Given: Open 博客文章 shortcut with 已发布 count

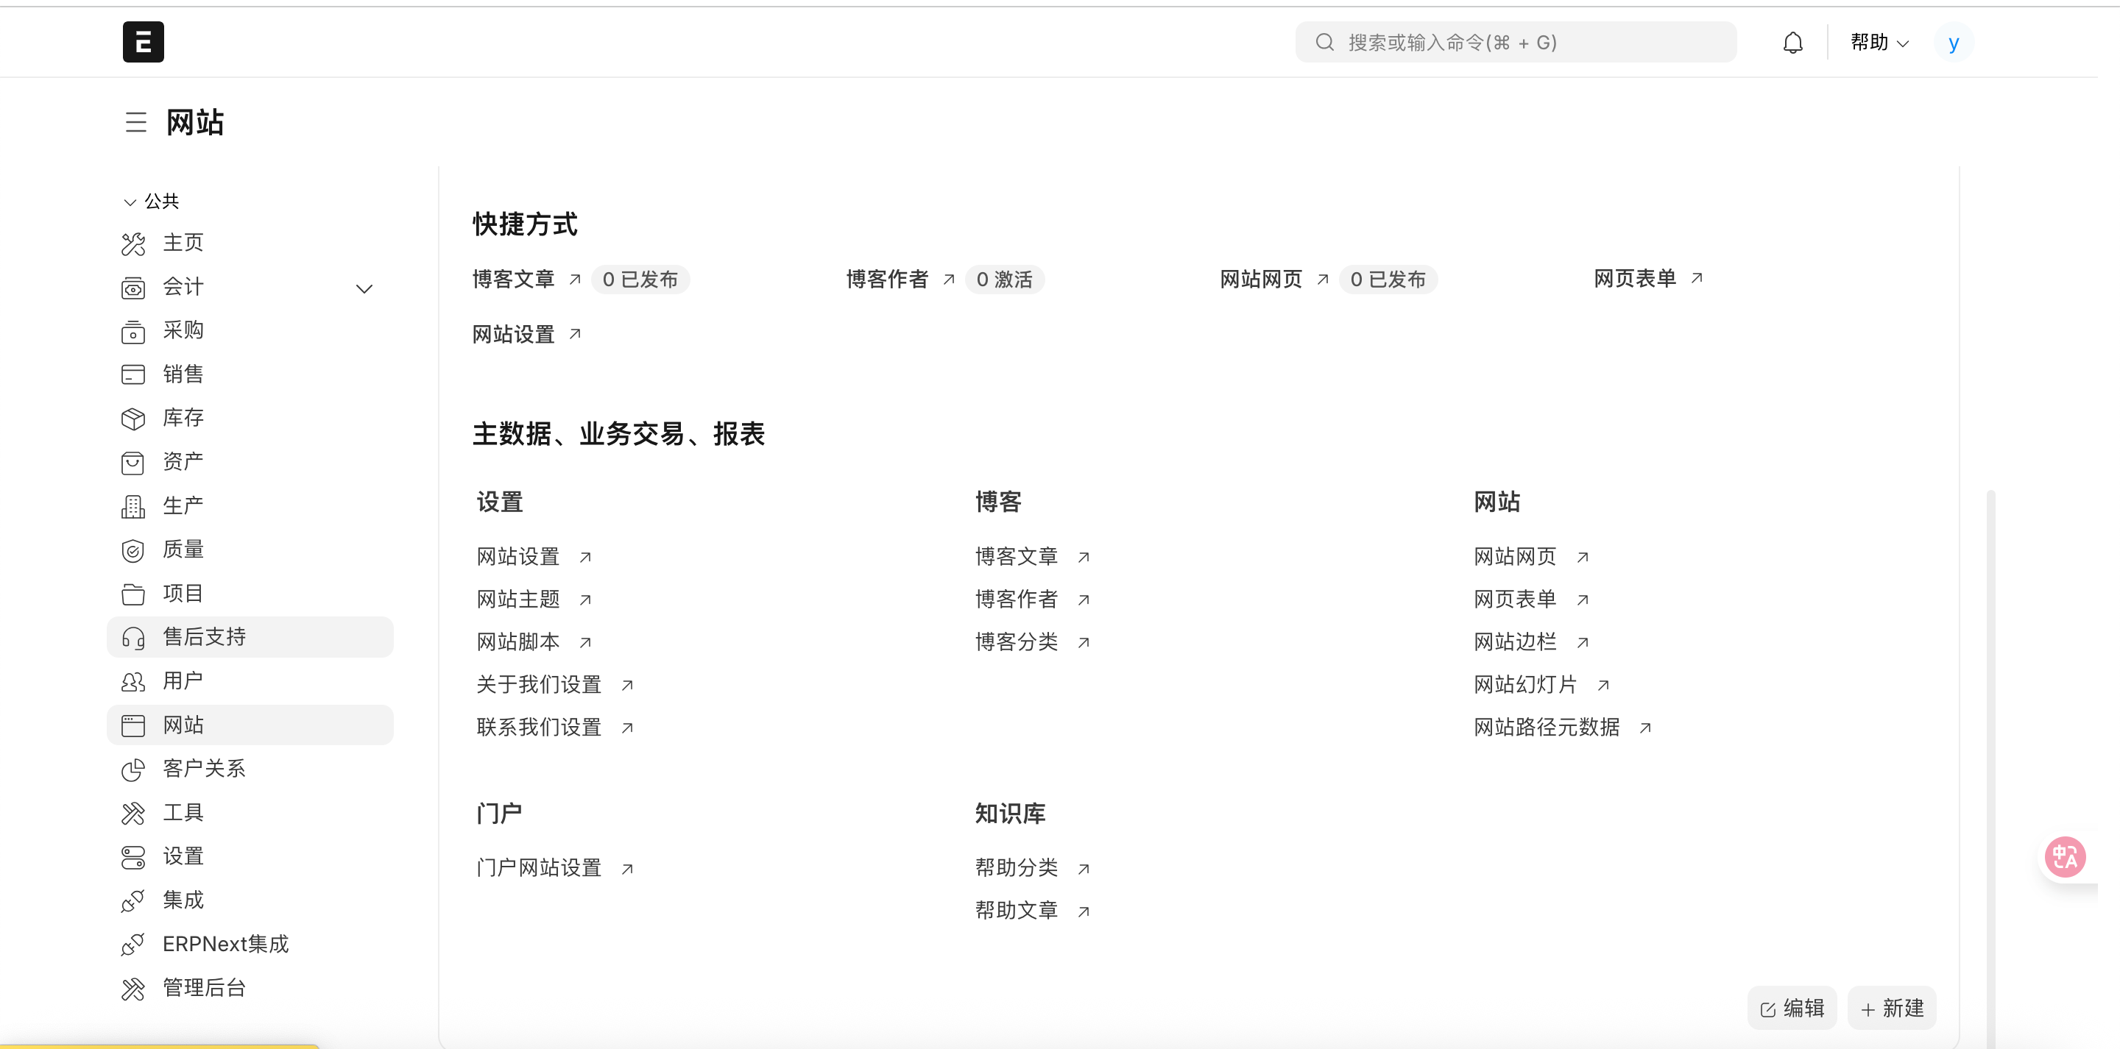Looking at the screenshot, I should tap(514, 280).
